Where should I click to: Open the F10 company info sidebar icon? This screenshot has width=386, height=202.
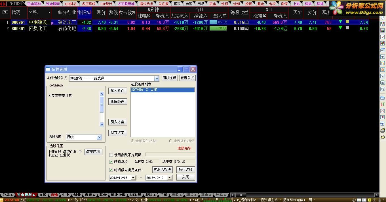pos(382,57)
